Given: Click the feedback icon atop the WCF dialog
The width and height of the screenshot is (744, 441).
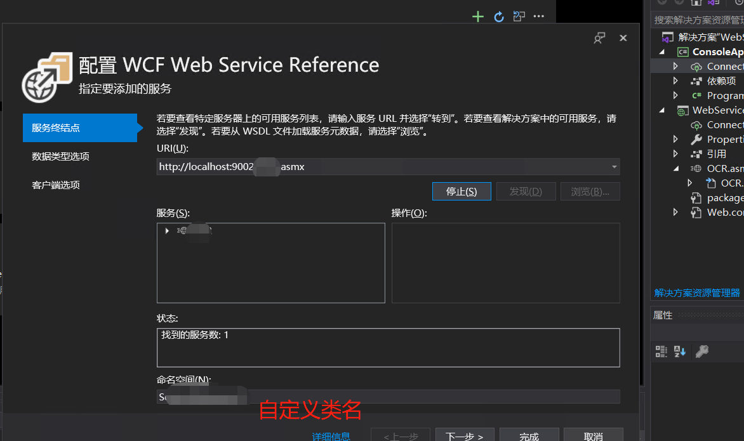Looking at the screenshot, I should 599,38.
